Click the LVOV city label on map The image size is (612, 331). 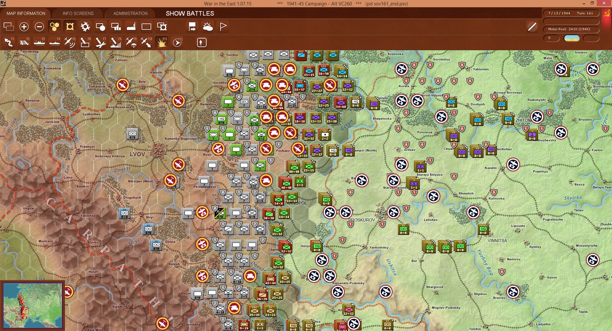pos(137,154)
